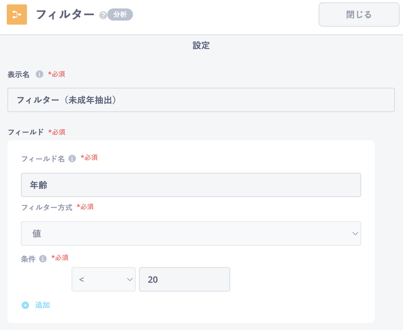
Task: Click the info icon beside 条件
Action: pos(43,259)
